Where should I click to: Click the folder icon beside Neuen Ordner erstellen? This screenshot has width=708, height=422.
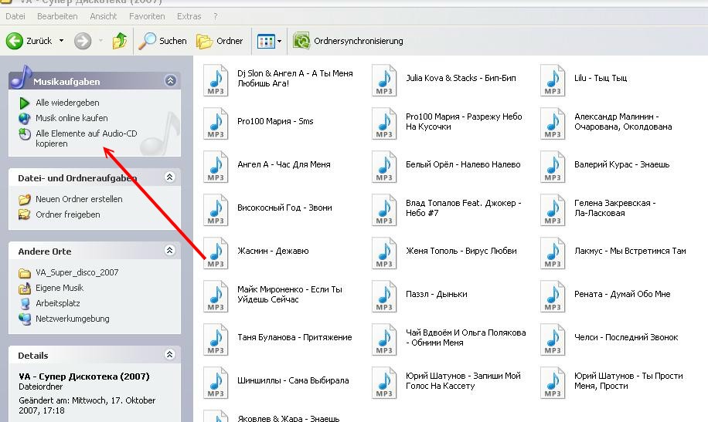coord(25,199)
